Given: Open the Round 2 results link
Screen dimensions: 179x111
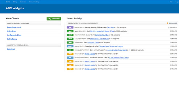Looking at the screenshot, I should (x=90, y=65).
